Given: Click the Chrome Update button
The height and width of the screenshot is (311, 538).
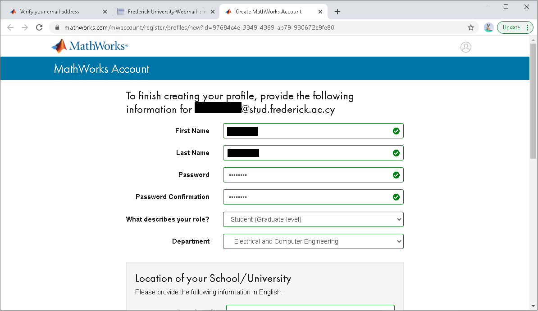Looking at the screenshot, I should tap(515, 27).
